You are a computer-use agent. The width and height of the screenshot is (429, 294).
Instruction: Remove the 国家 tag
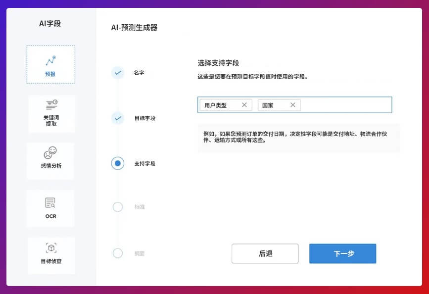click(293, 105)
